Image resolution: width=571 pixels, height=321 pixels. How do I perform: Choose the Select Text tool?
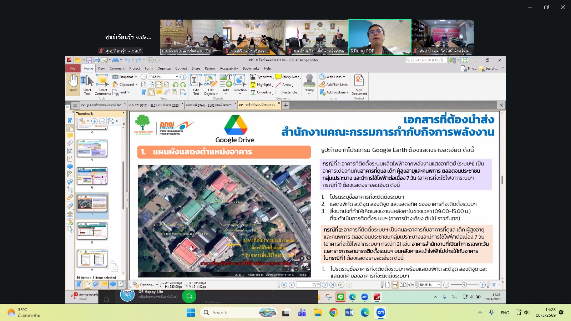click(x=87, y=85)
